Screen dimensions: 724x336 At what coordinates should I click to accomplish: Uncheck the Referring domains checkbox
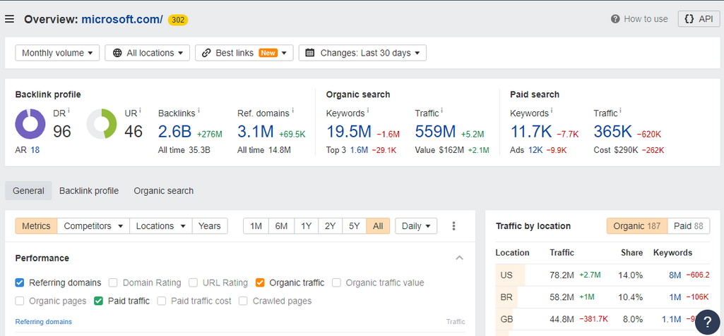point(19,282)
